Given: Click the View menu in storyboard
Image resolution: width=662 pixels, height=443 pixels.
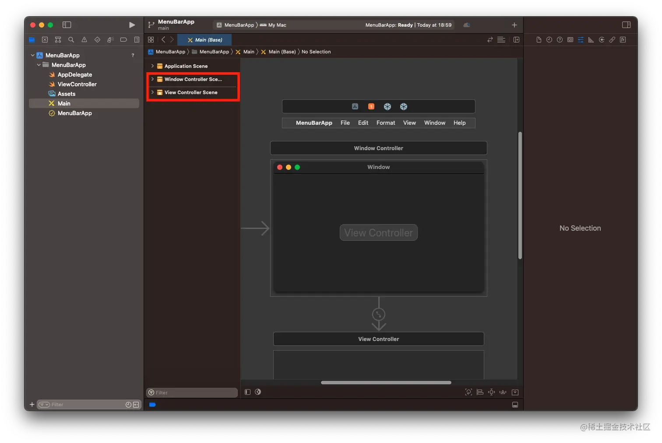Looking at the screenshot, I should pos(409,123).
